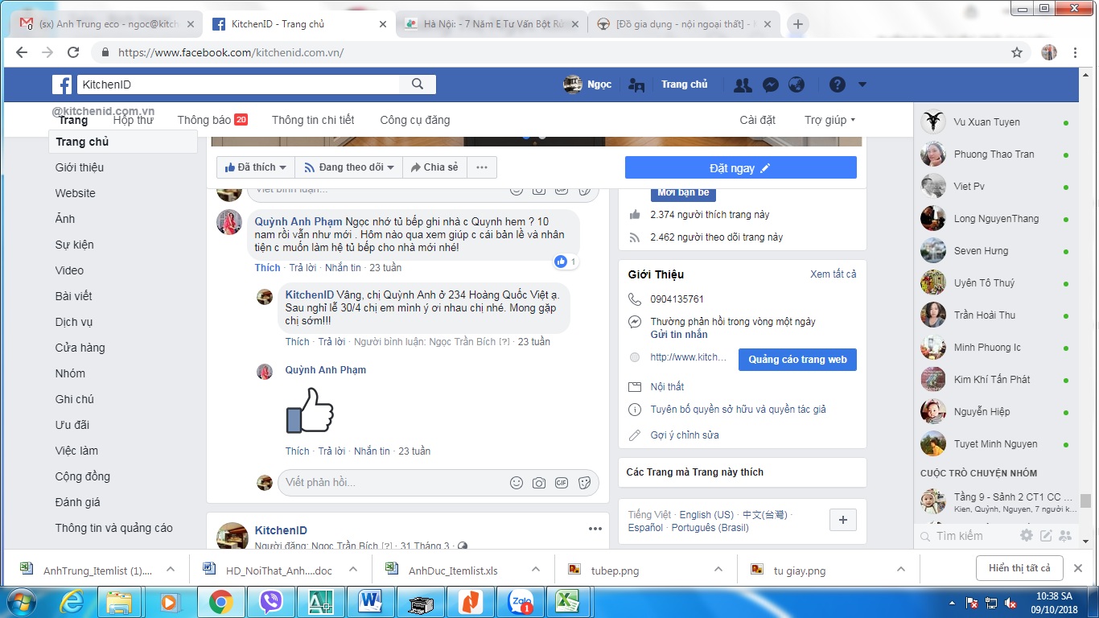Expand the Đang theo dõi dropdown
The width and height of the screenshot is (1099, 618).
[x=349, y=167]
